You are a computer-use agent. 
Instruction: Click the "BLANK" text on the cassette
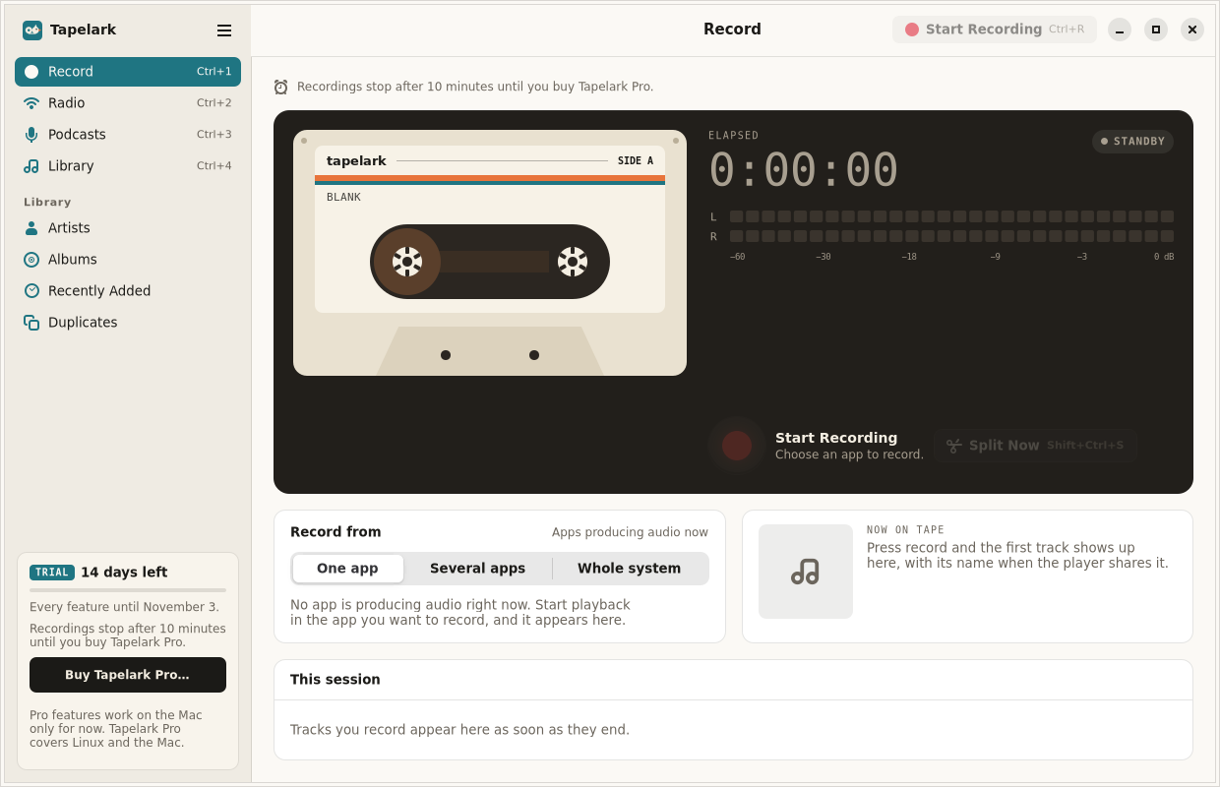tap(343, 198)
